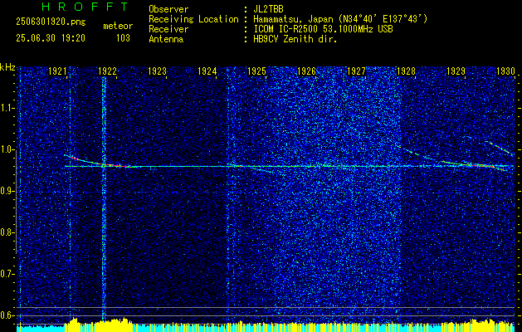This screenshot has width=522, height=332.
Task: Click the vertical noise burst at 1922
Action: tap(104, 200)
